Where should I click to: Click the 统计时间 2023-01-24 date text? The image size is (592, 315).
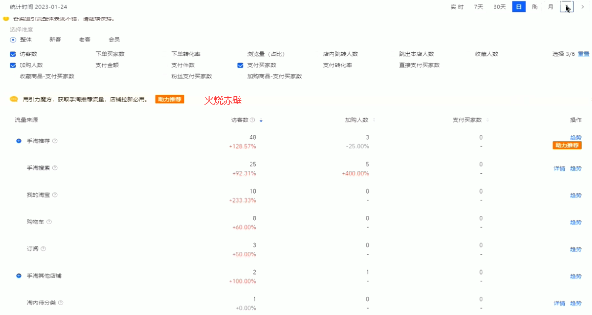(38, 7)
